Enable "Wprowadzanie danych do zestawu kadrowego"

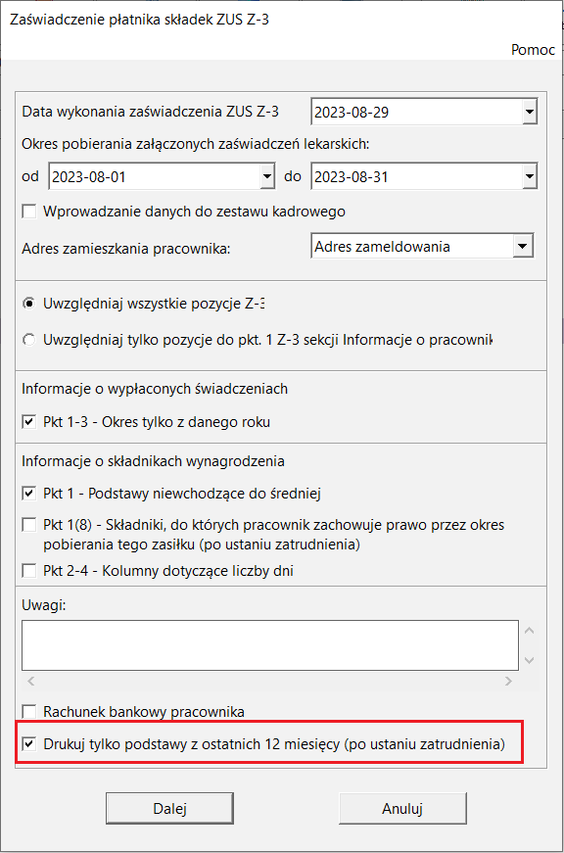point(28,210)
